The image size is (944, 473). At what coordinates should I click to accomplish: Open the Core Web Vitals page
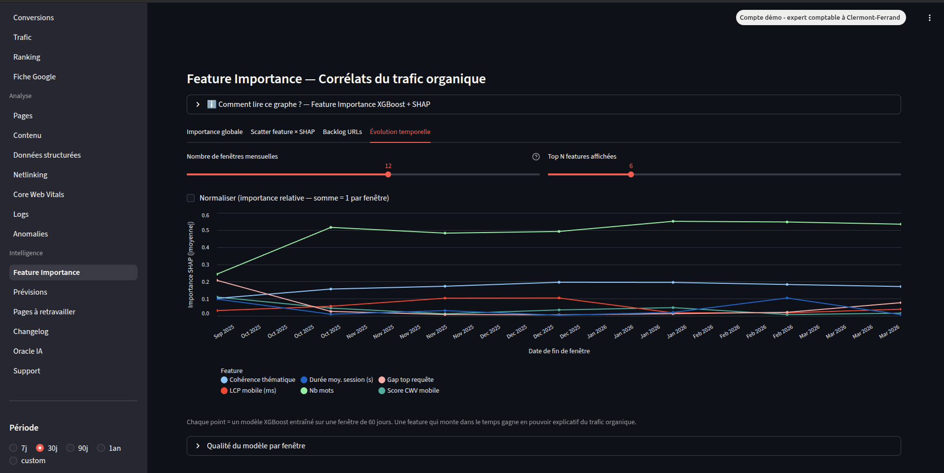[38, 194]
